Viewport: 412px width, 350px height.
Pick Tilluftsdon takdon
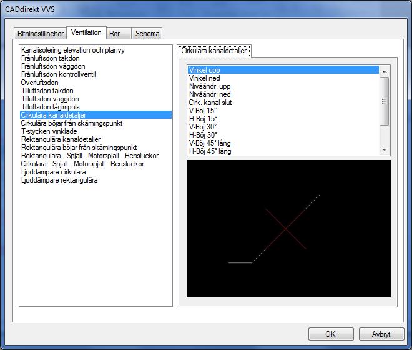coord(96,91)
